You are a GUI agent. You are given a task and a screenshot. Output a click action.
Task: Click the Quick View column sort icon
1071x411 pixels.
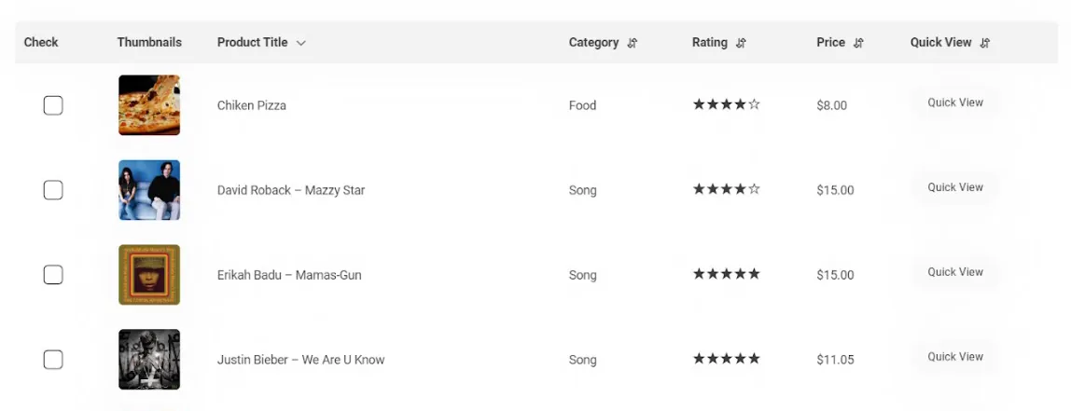coord(985,43)
